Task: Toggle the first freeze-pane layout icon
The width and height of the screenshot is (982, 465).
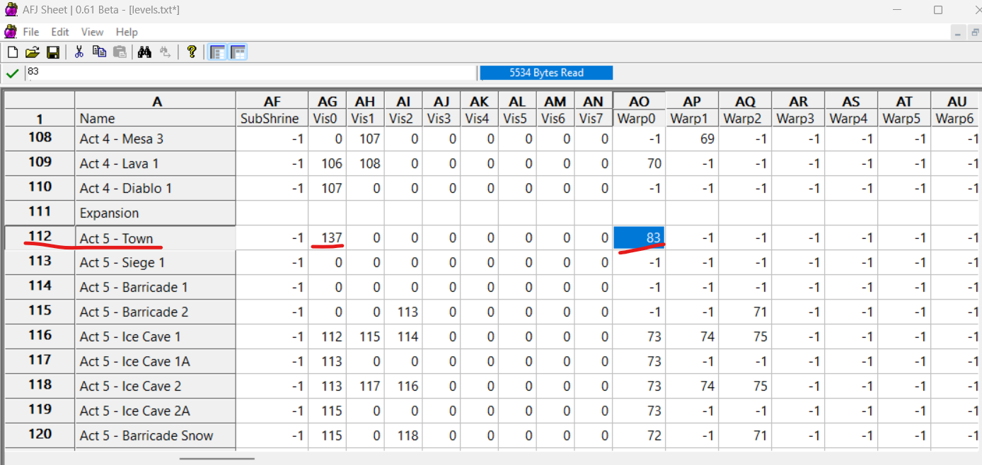Action: click(x=218, y=52)
